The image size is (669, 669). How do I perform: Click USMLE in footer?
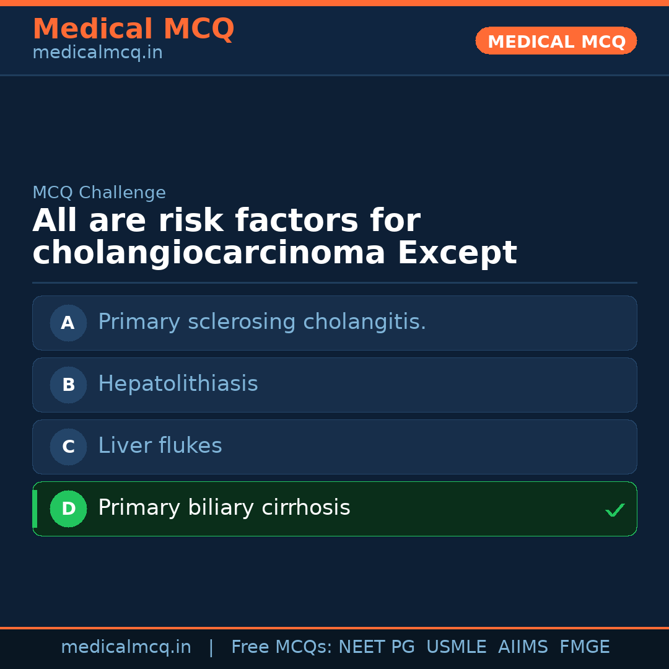456,647
